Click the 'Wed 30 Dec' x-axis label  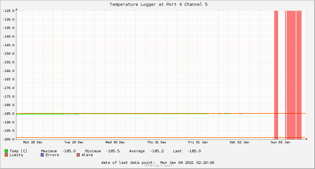(115, 142)
